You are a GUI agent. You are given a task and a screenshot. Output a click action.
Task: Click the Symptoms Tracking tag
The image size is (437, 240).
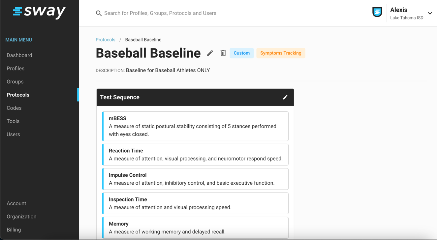(x=281, y=53)
